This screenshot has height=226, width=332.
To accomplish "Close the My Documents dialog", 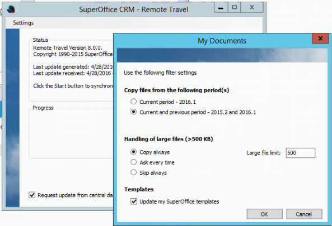I will [x=320, y=39].
